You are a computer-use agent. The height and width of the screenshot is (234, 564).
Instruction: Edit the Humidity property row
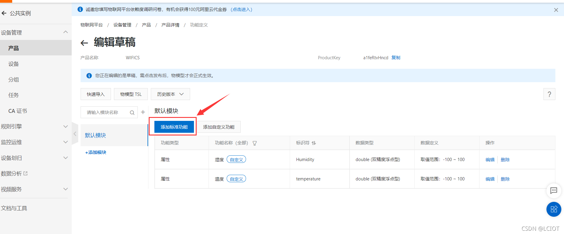coord(490,160)
